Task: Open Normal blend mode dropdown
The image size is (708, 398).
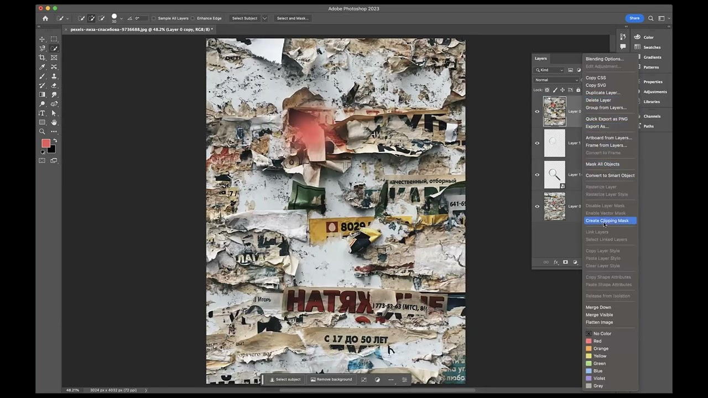Action: 556,80
